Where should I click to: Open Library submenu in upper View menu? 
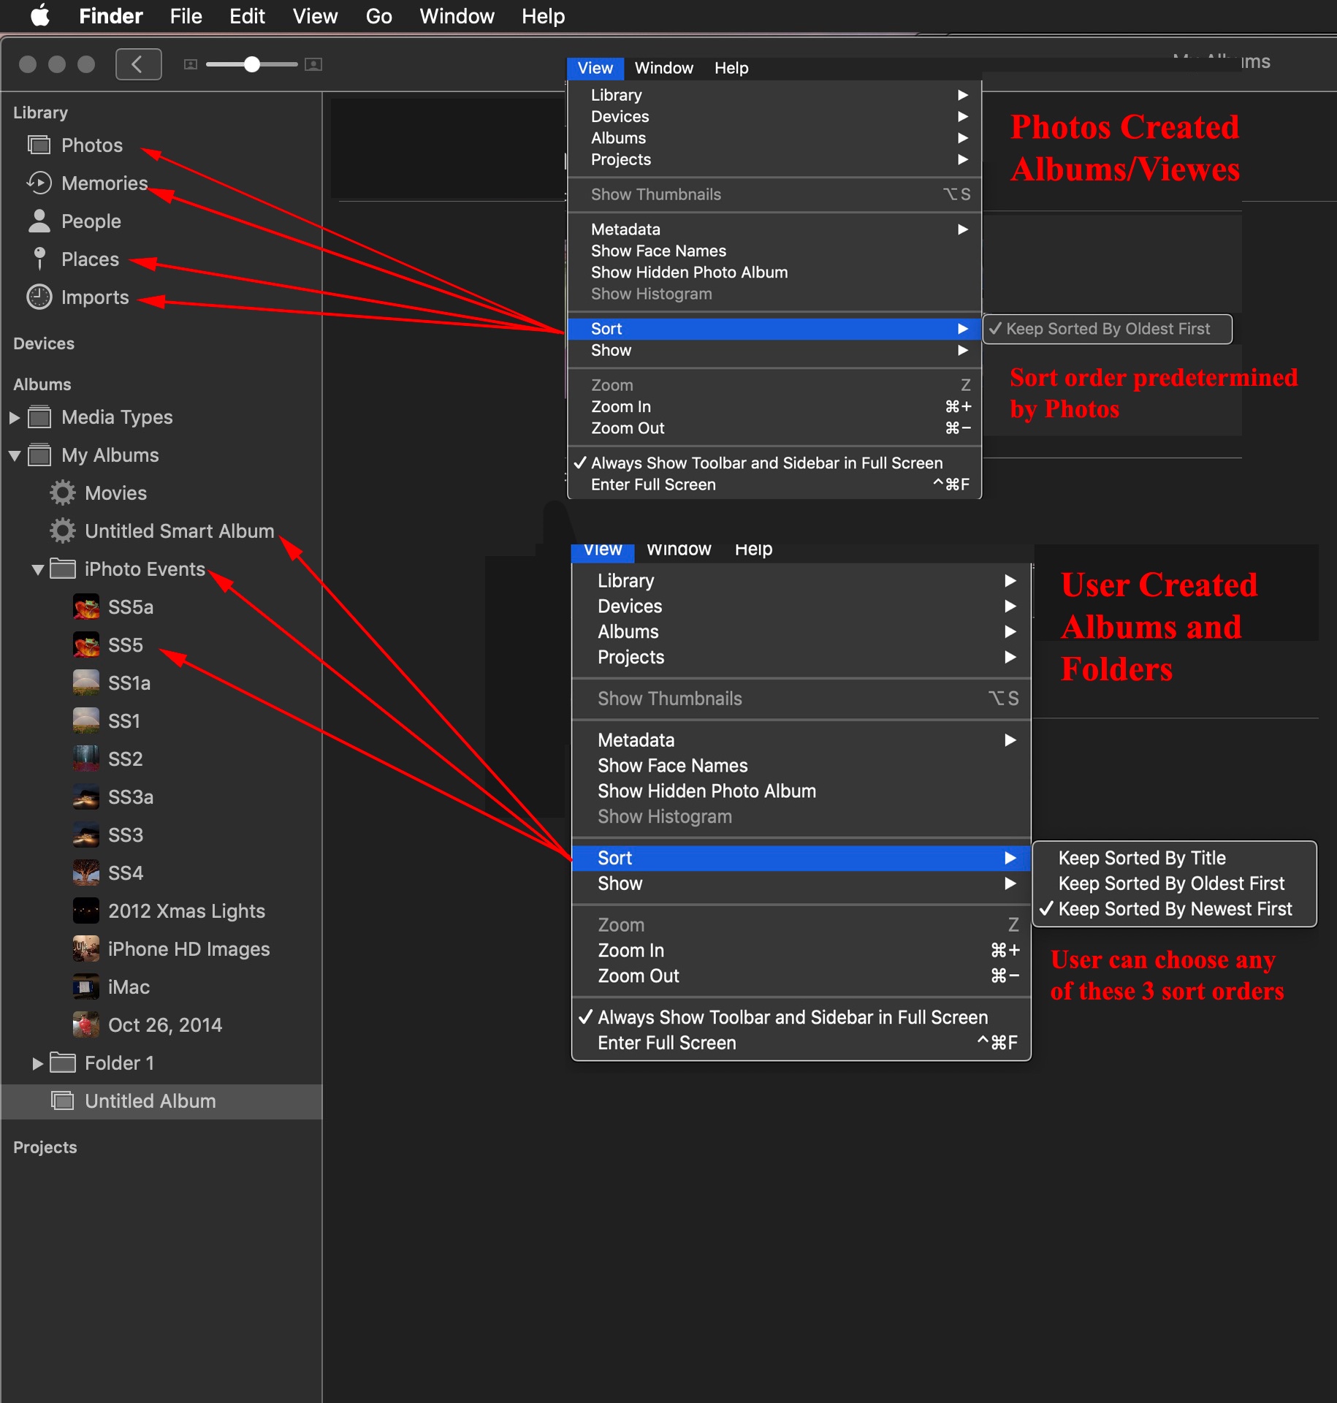pos(774,95)
